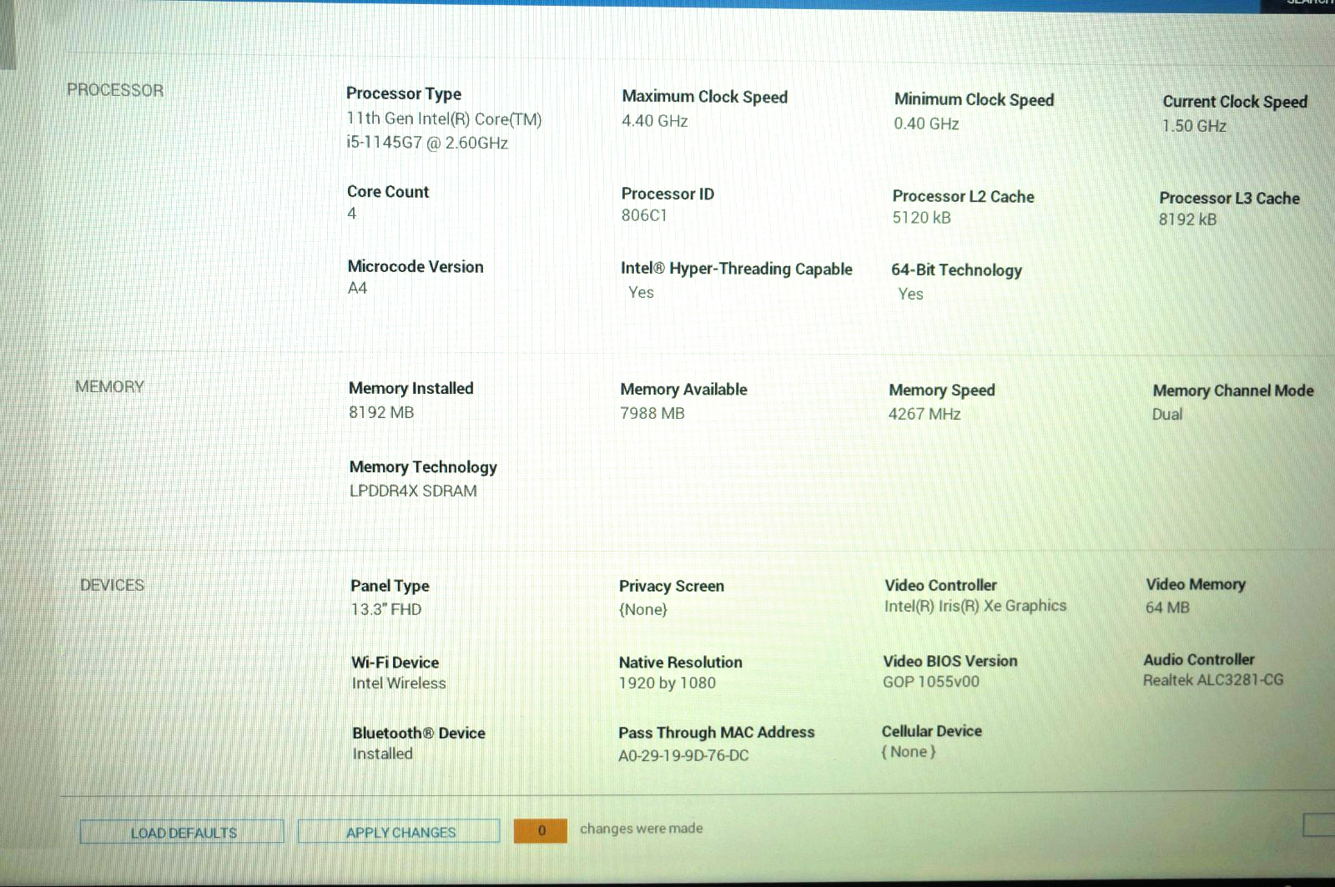This screenshot has height=887, width=1335.
Task: Select the DEVICES section heading
Action: pos(112,585)
